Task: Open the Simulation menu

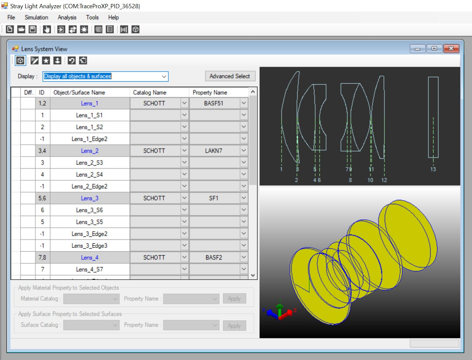Action: point(36,17)
